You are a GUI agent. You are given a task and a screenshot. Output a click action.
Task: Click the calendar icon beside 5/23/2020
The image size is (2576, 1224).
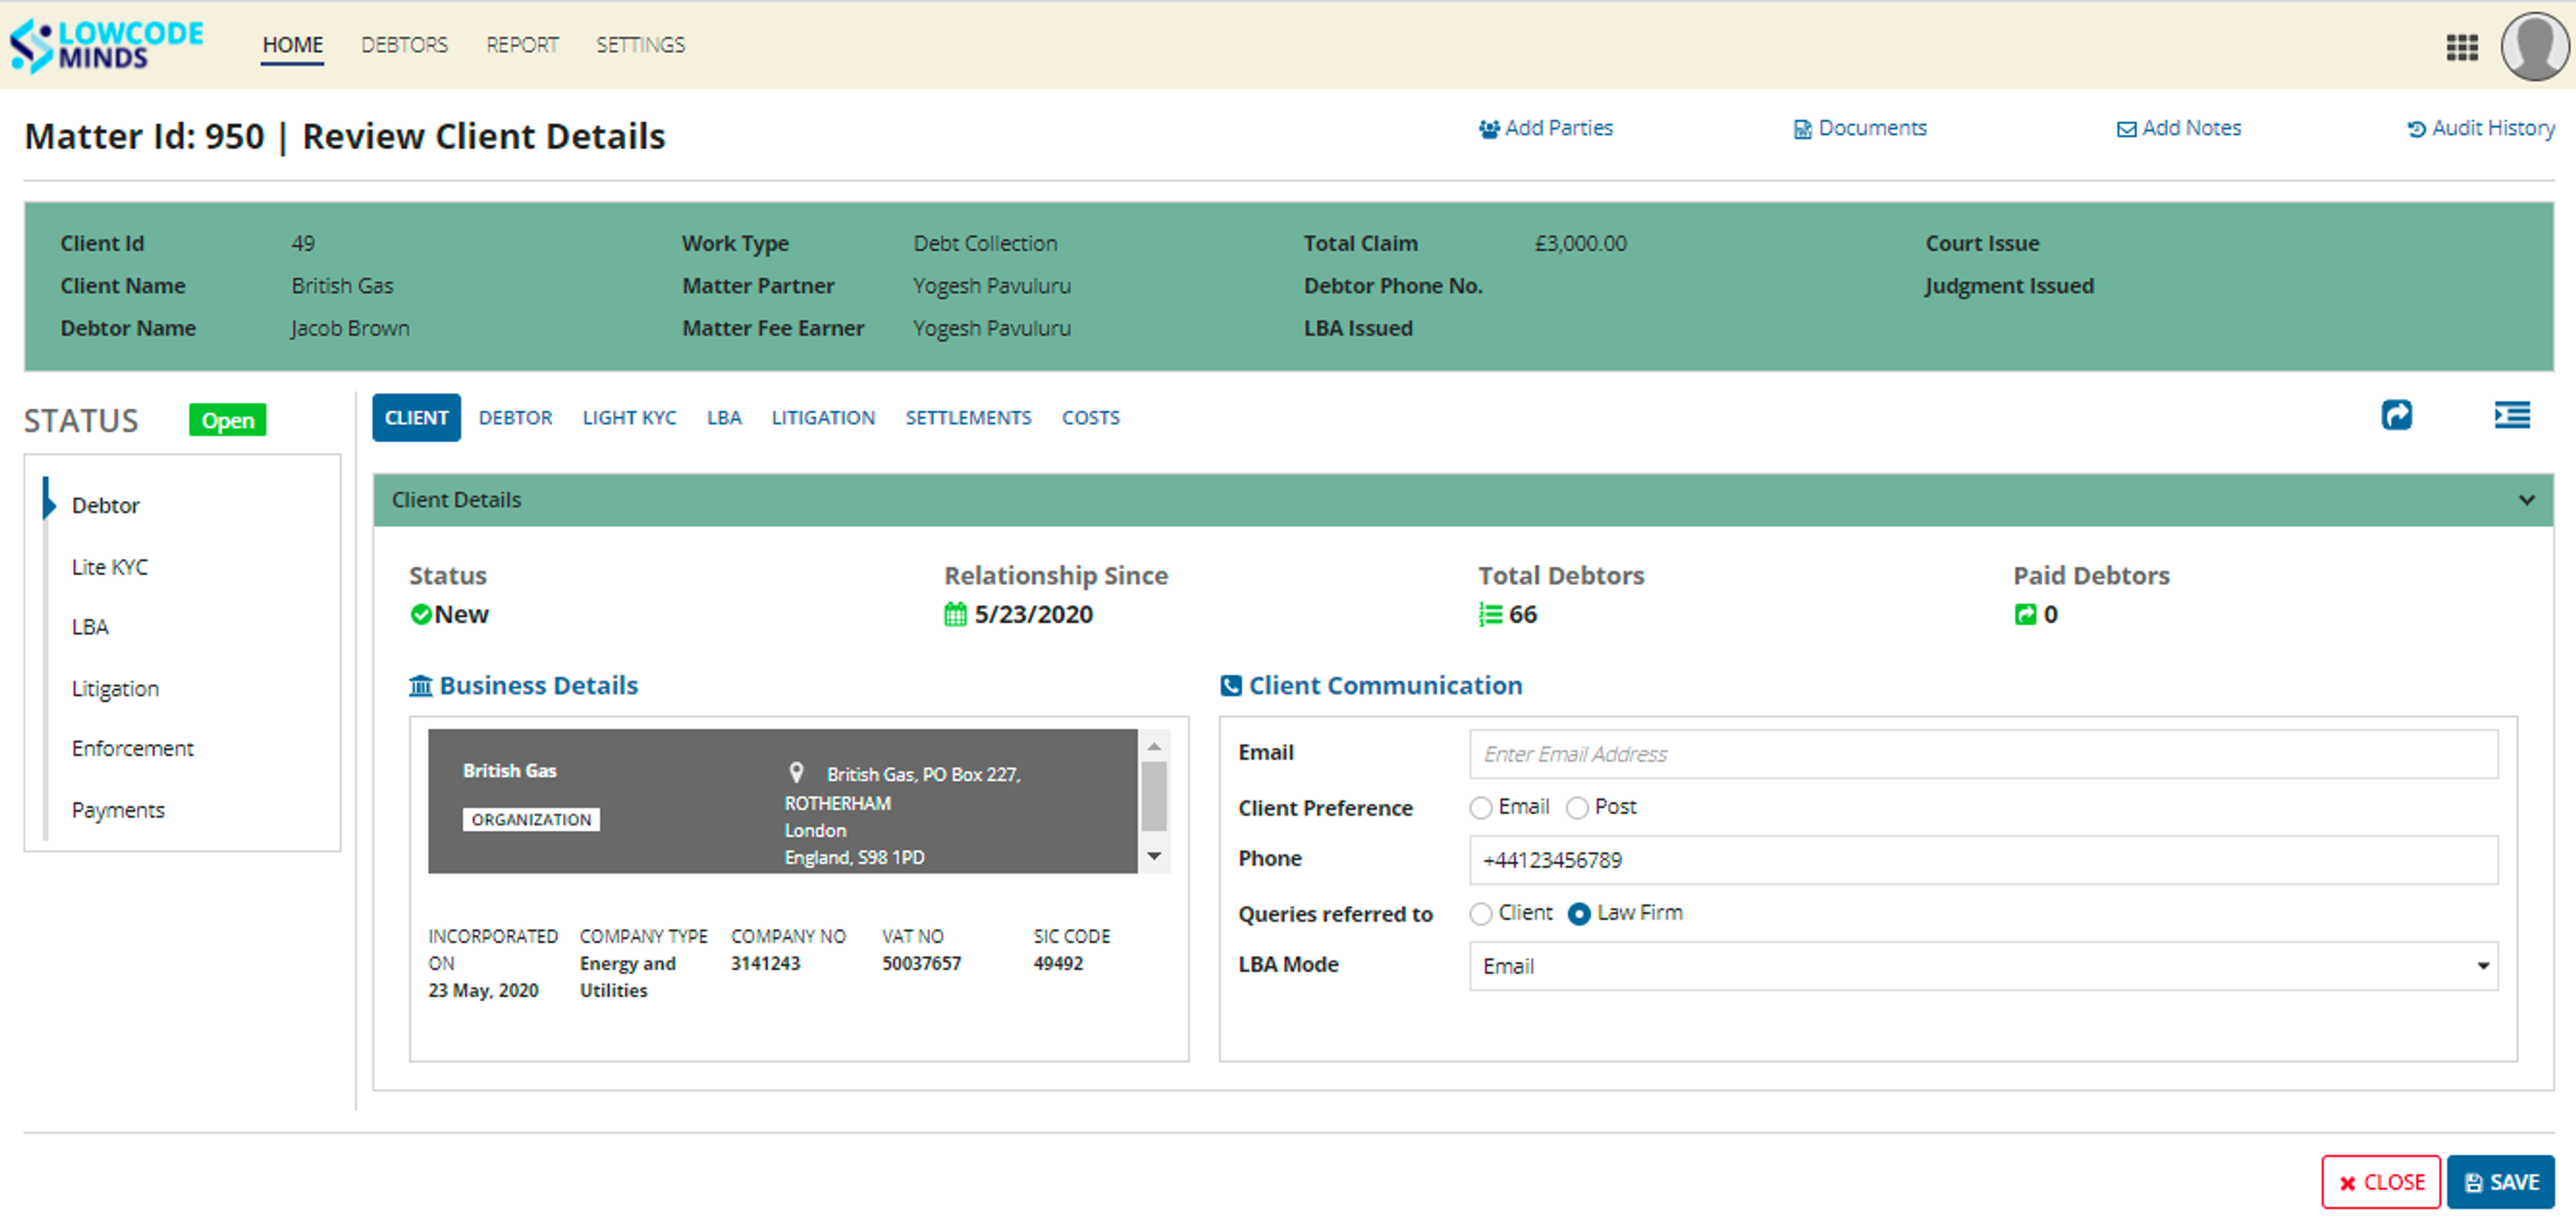955,614
